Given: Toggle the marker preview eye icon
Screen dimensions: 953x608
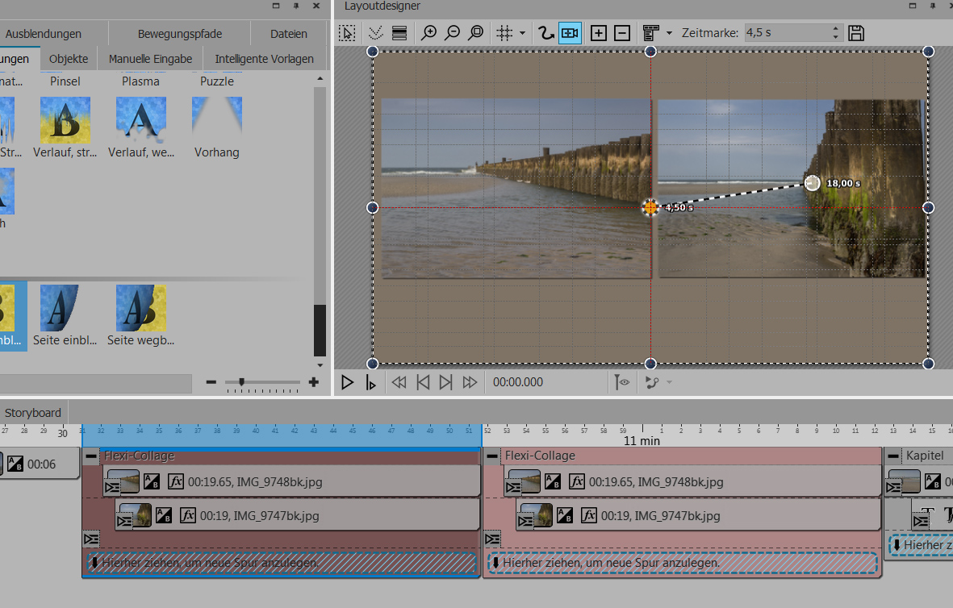Looking at the screenshot, I should coord(621,382).
